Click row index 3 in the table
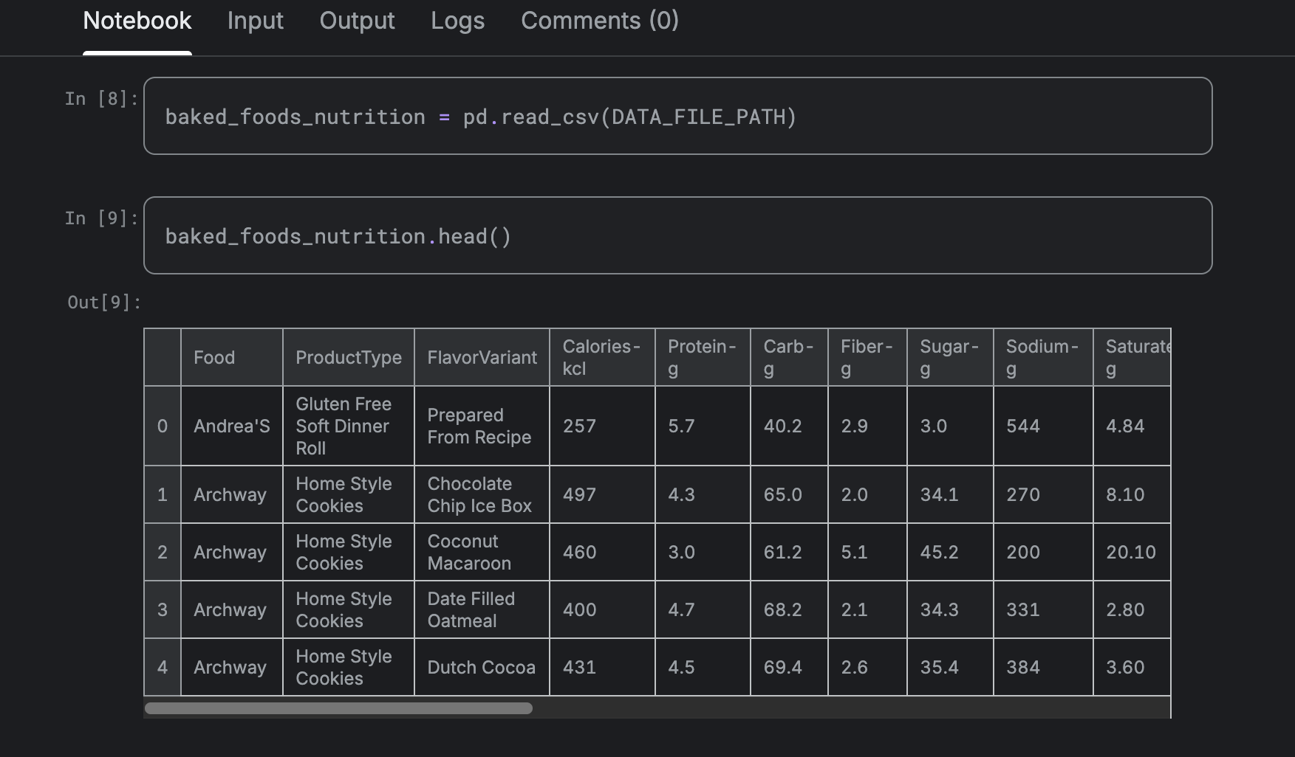Viewport: 1295px width, 757px height. 163,609
